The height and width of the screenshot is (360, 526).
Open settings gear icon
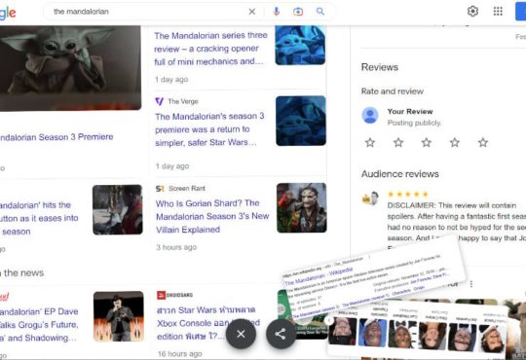(x=472, y=12)
